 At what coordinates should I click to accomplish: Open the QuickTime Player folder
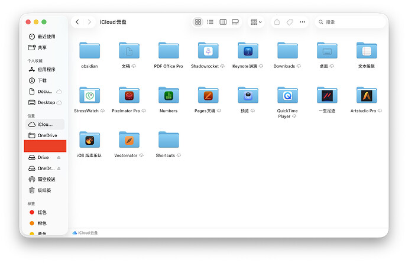point(287,95)
